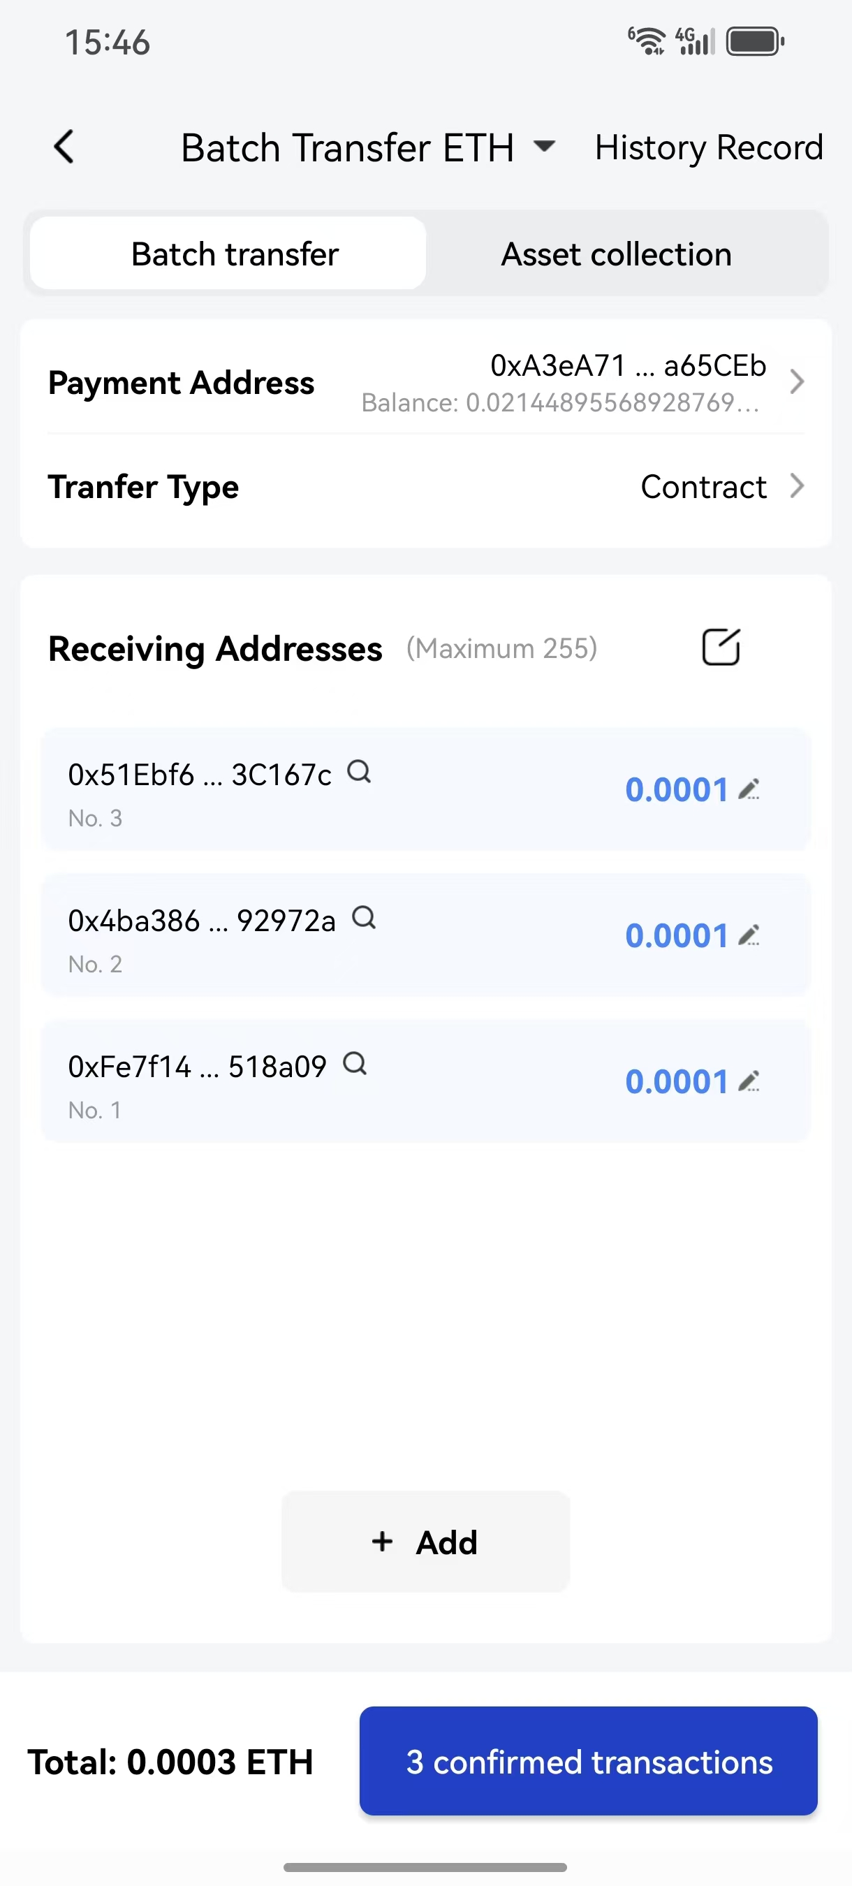
Task: Search icon next to 0xFe7f14 address
Action: coord(355,1064)
